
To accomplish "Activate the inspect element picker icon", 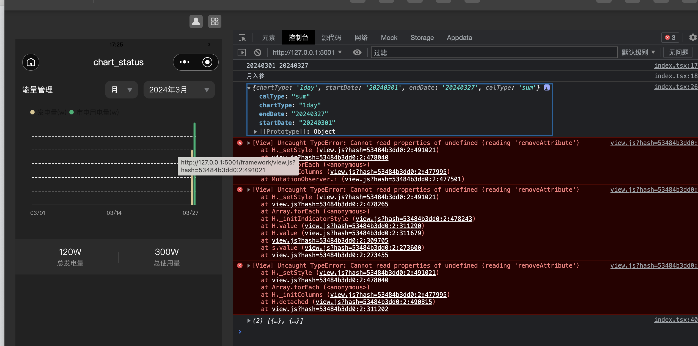I will [242, 38].
